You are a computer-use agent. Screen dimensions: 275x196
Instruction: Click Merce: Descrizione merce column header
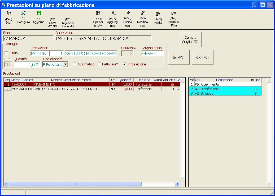click(71, 80)
